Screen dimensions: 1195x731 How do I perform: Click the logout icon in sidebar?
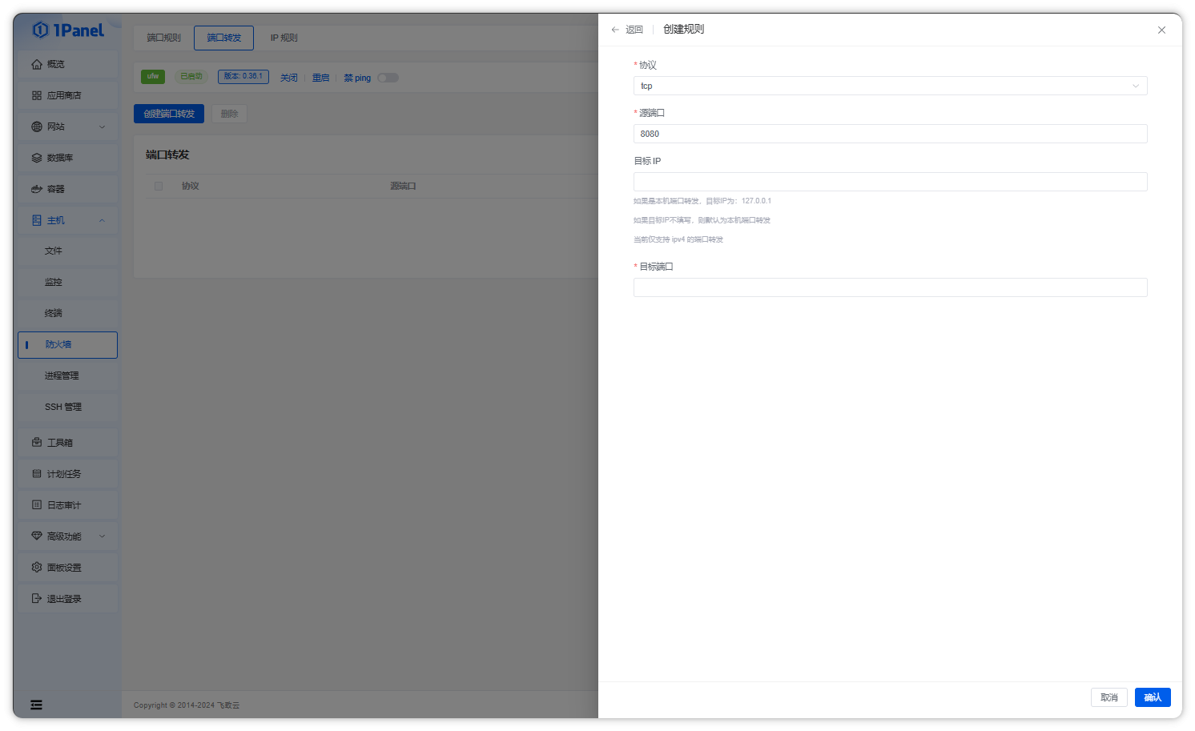37,598
